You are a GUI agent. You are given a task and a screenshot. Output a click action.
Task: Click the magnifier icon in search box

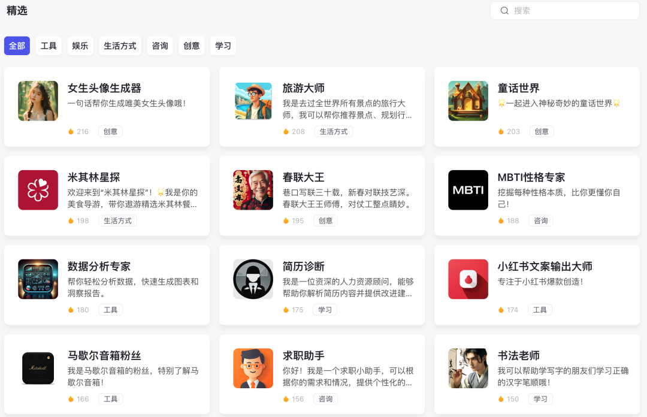504,11
